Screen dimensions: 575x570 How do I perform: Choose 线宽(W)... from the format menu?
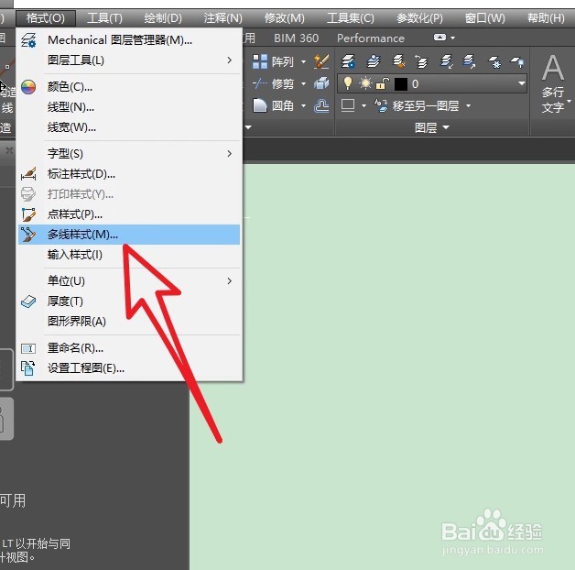pos(129,127)
